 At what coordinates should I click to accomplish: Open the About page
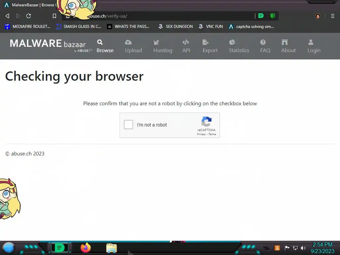(x=289, y=46)
